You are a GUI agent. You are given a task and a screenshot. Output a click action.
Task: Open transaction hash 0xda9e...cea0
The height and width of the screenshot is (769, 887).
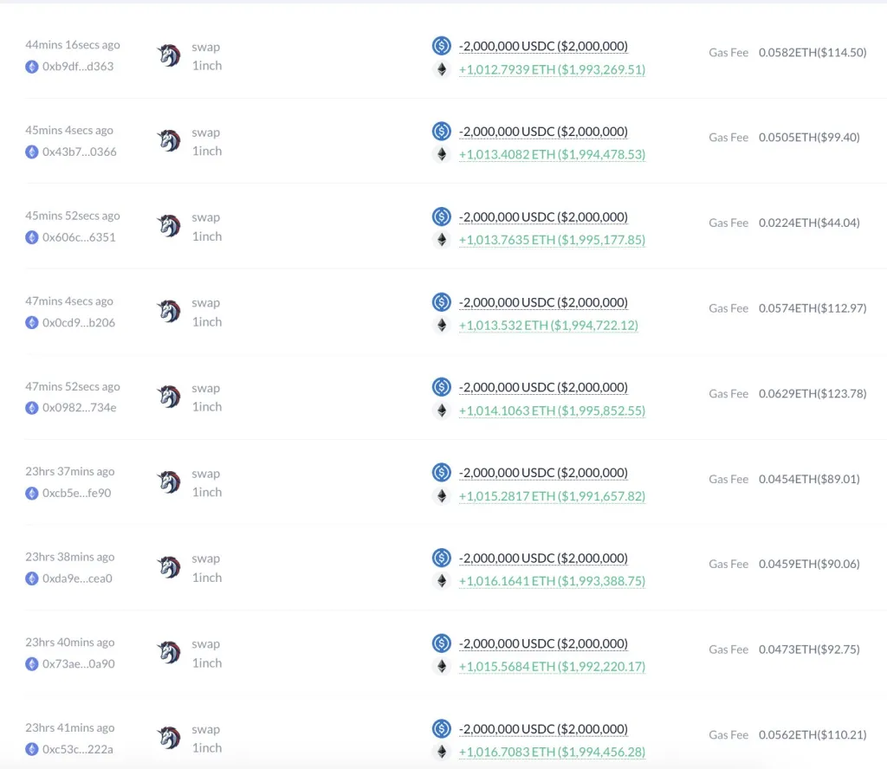point(77,578)
